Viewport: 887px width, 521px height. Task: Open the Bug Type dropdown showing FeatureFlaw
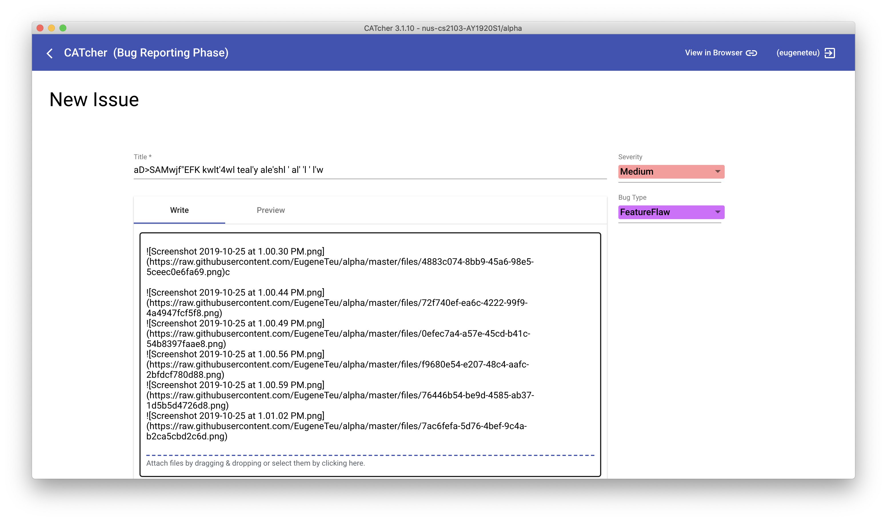pos(671,212)
